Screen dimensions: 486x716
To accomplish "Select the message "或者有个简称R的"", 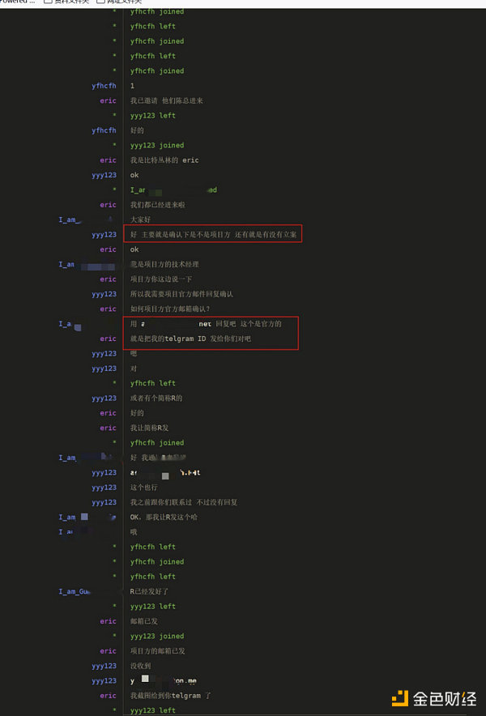I will click(156, 398).
